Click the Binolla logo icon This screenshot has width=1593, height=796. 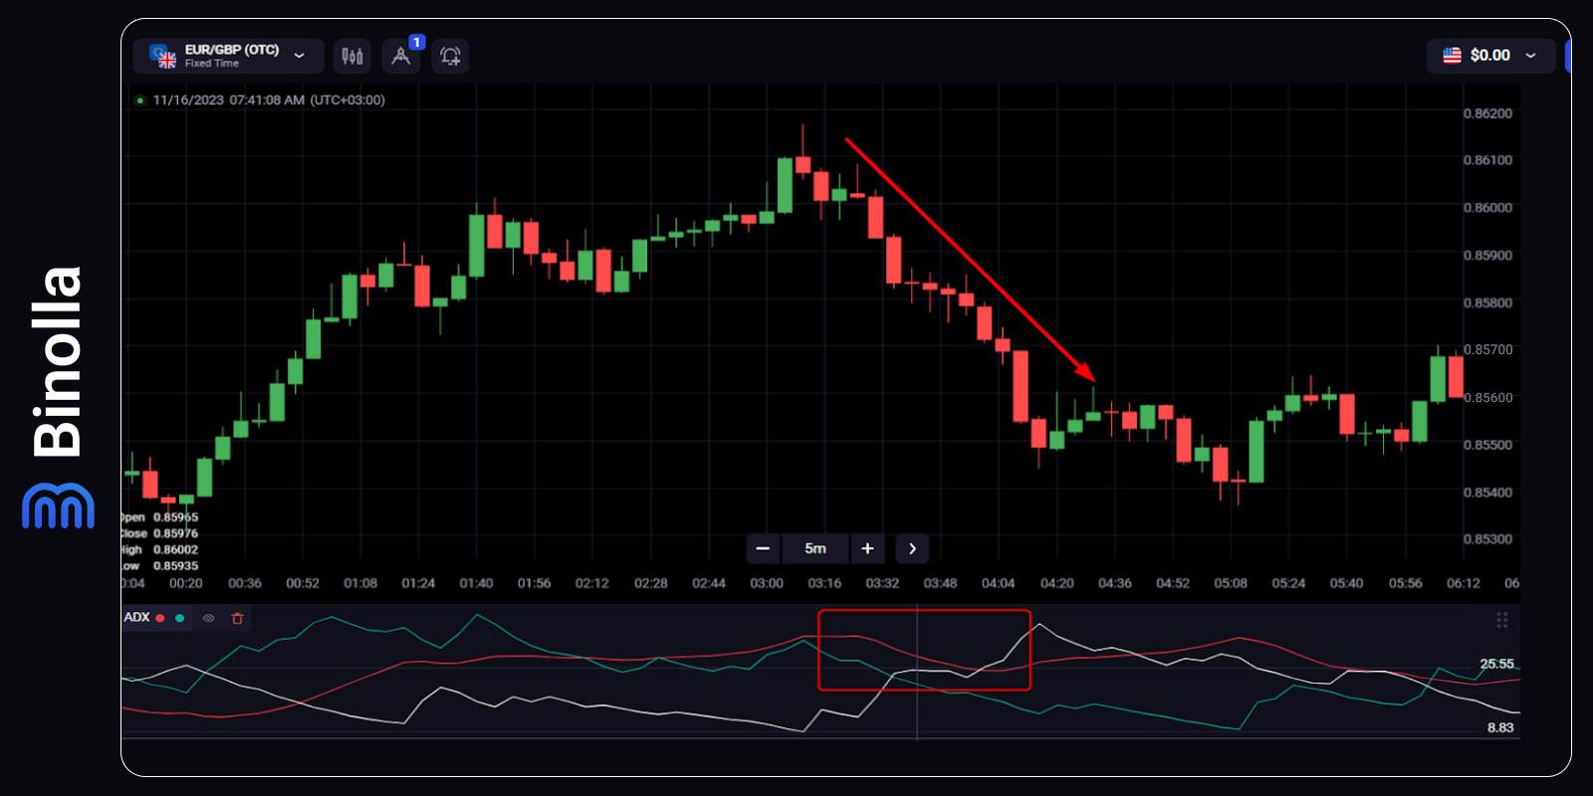58,505
